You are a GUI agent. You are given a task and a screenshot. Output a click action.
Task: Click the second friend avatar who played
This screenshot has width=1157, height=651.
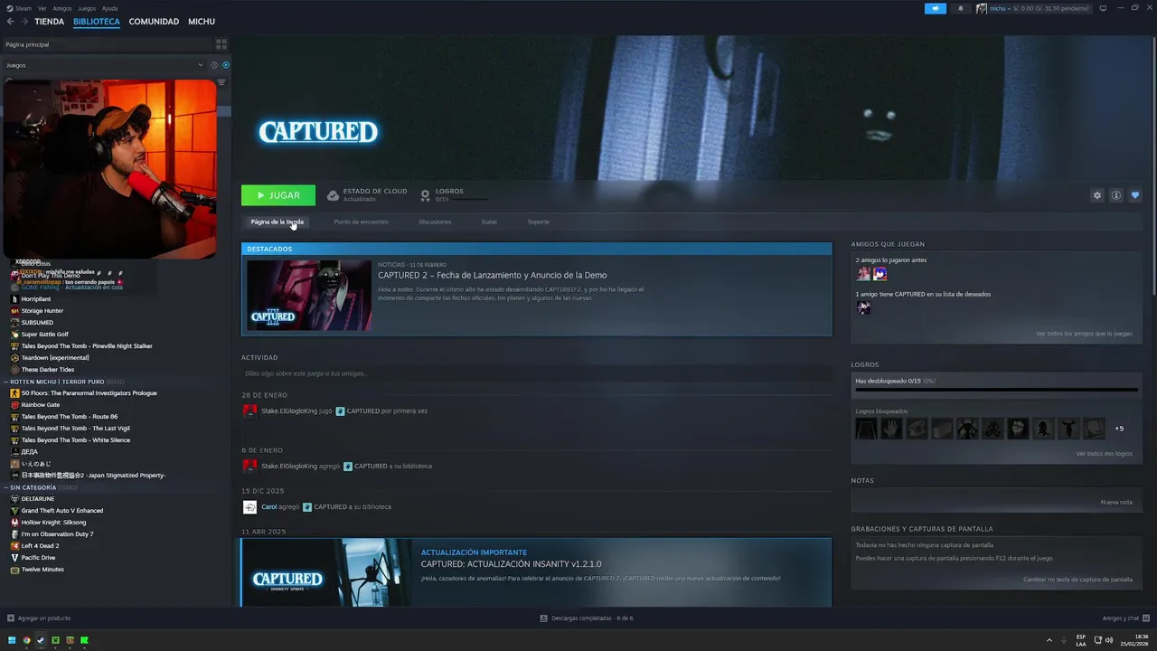[880, 274]
